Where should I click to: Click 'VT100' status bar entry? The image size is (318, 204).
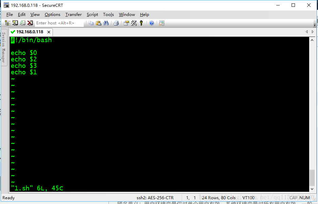pos(249,198)
